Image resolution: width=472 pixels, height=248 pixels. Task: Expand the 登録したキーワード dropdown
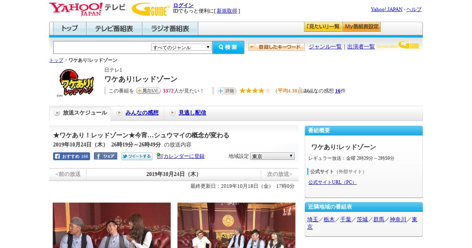[x=277, y=47]
